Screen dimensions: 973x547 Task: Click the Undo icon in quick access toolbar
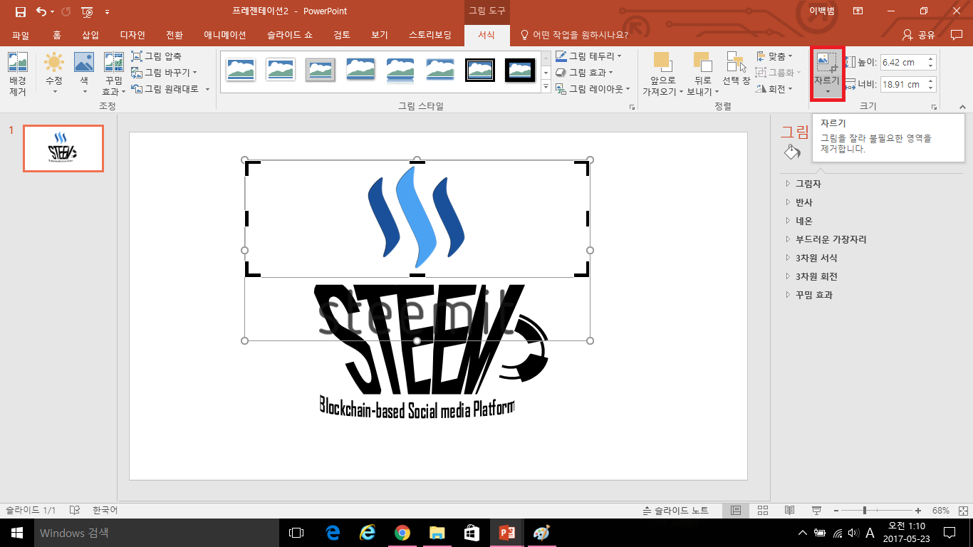pyautogui.click(x=41, y=11)
